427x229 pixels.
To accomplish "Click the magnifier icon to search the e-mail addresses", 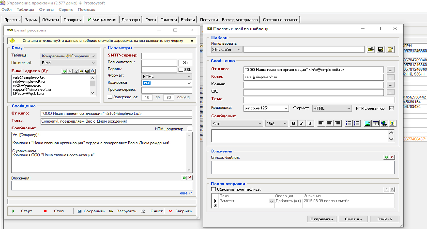I will [93, 71].
